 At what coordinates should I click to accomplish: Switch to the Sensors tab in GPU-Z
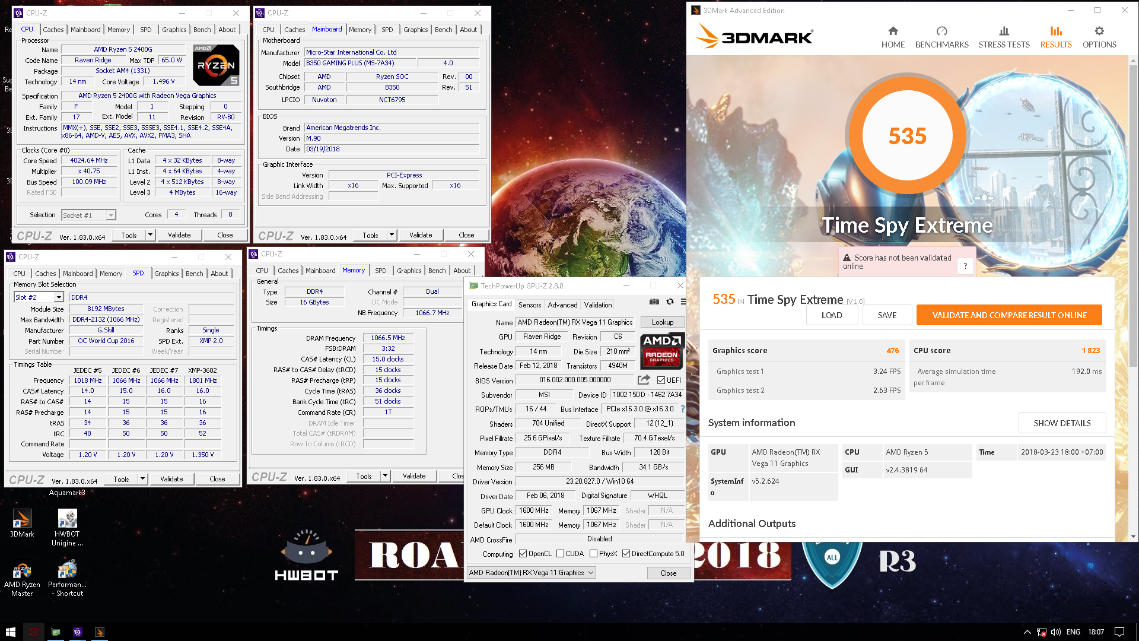coord(530,305)
